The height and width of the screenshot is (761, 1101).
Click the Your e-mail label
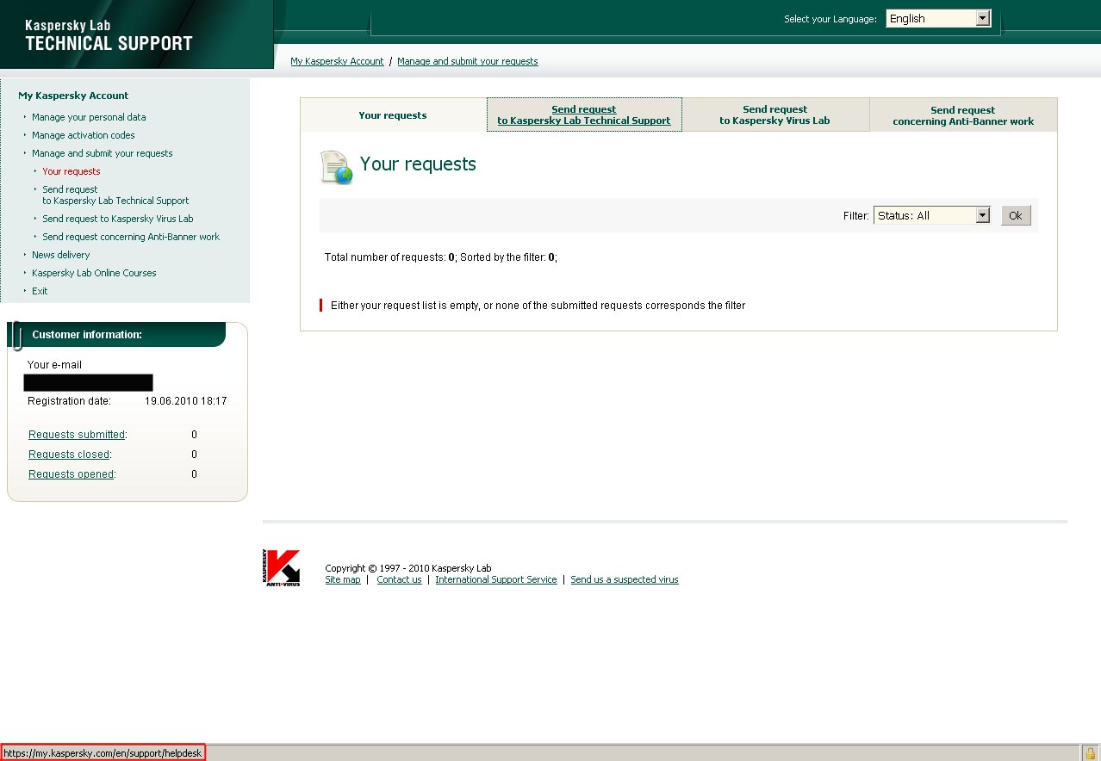click(x=54, y=365)
